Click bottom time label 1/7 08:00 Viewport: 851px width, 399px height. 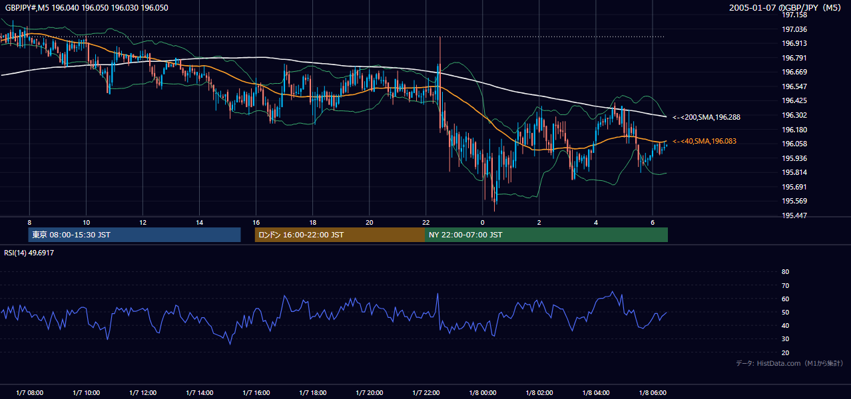[30, 392]
